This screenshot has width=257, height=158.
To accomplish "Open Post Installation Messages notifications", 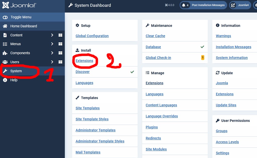I will [203, 5].
